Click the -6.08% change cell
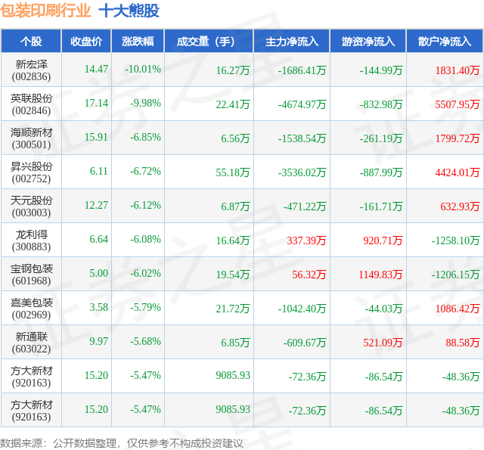 (145, 239)
